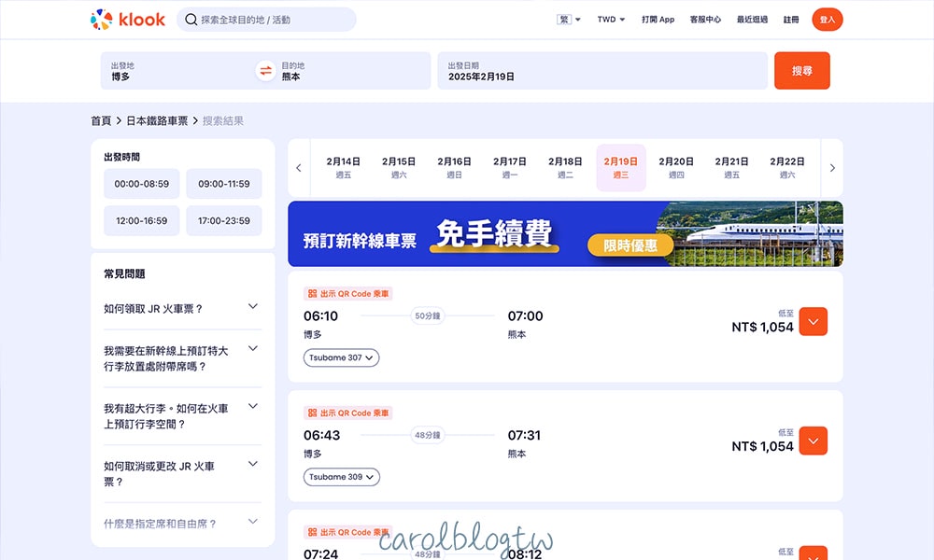Open the Tsubame 307 dropdown
934x560 pixels.
(x=341, y=357)
